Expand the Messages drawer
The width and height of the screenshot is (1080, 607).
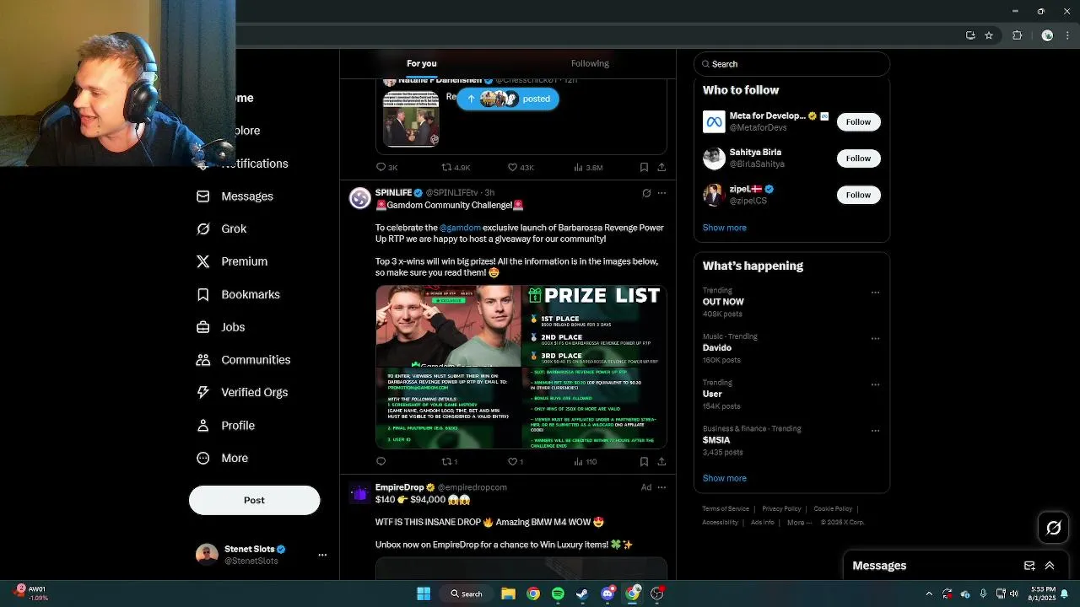point(1050,566)
